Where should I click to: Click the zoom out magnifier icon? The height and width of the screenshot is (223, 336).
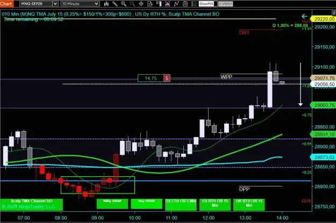[132, 4]
